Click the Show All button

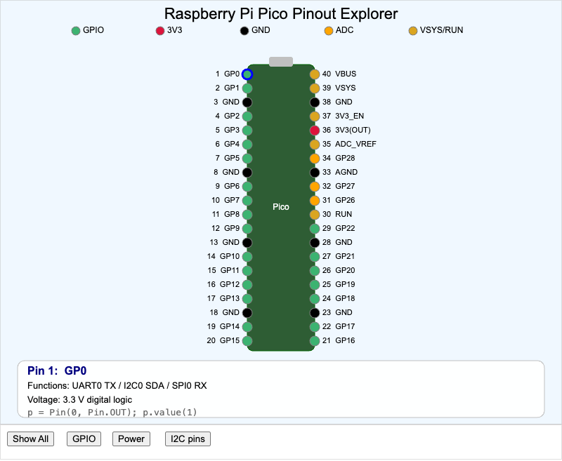[30, 439]
